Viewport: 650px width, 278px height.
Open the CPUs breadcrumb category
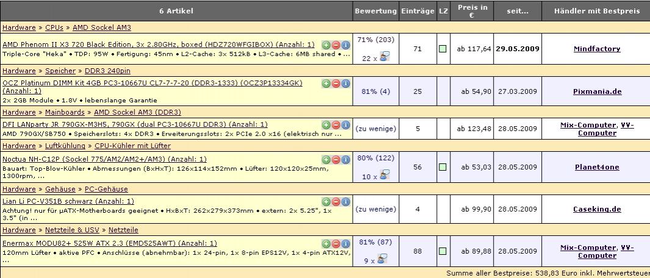click(x=54, y=28)
